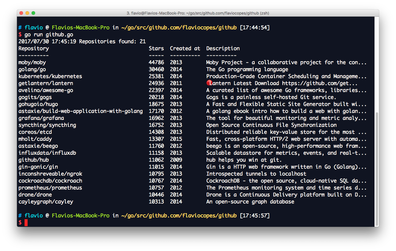The image size is (396, 251).
Task: Click the red circle emoji before Lantern
Action: [x=209, y=83]
